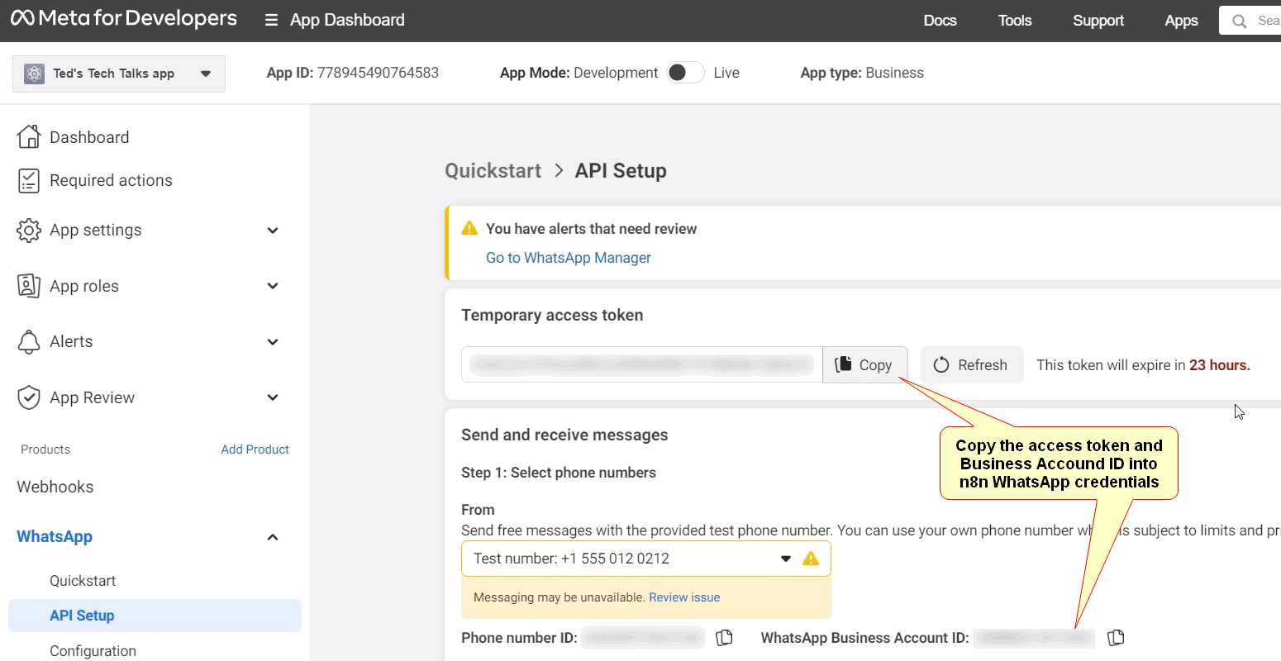1281x661 pixels.
Task: Click the Review issue link
Action: coord(684,597)
